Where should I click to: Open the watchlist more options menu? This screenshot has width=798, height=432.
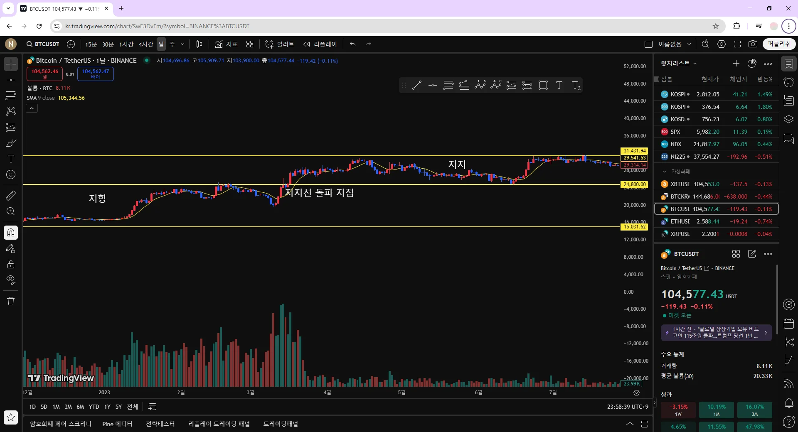tap(768, 64)
